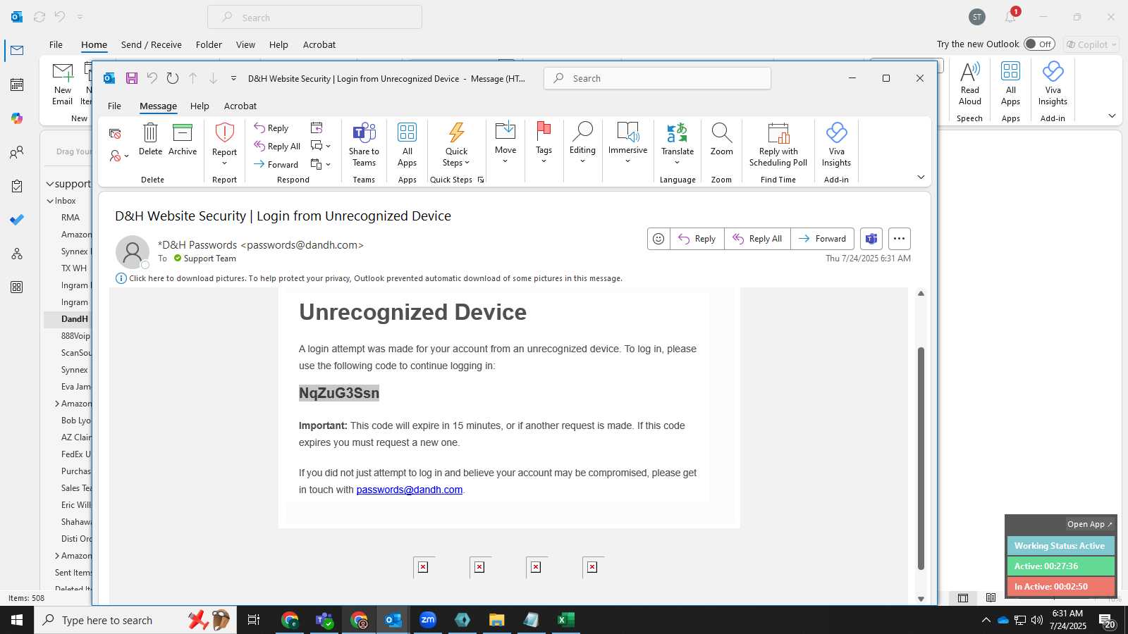
Task: Click the emoji reaction button
Action: [658, 239]
